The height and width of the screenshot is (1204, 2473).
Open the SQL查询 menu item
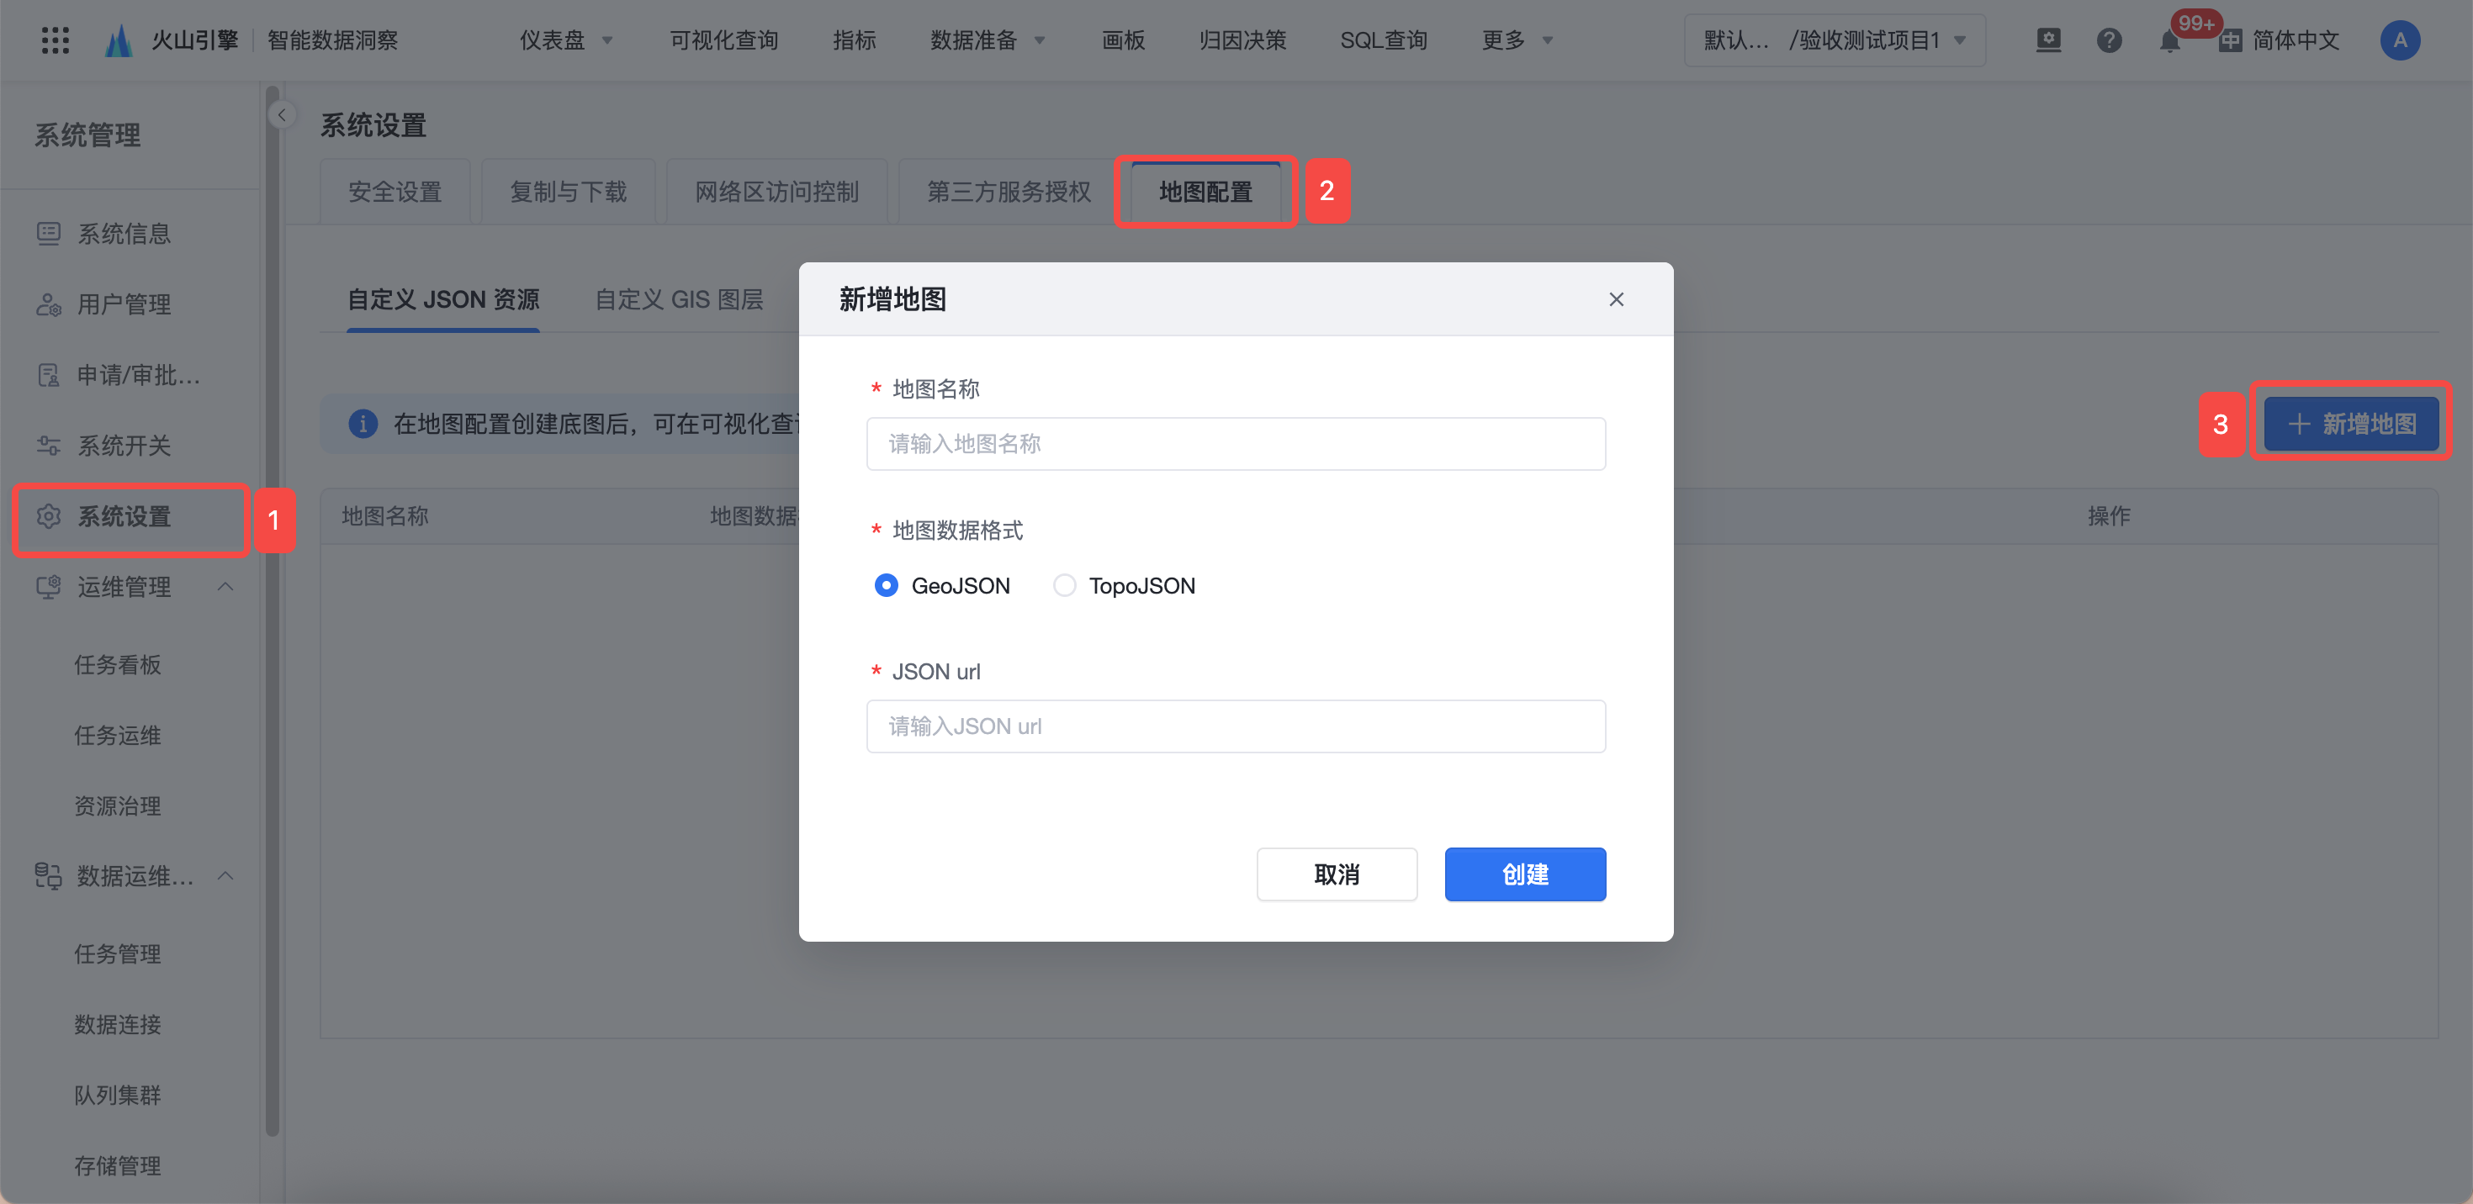[1384, 40]
